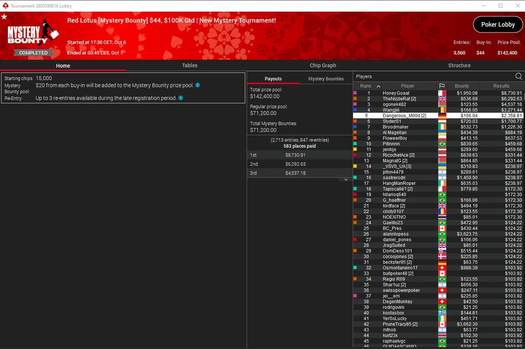Switch to the Tables tab
Image resolution: width=525 pixels, height=349 pixels.
189,65
